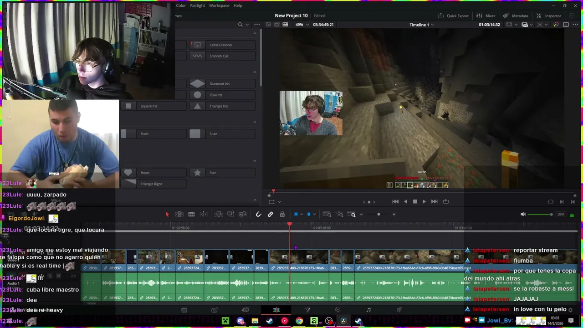Open the Metadata panel button
Image resolution: width=583 pixels, height=328 pixels.
click(x=516, y=16)
